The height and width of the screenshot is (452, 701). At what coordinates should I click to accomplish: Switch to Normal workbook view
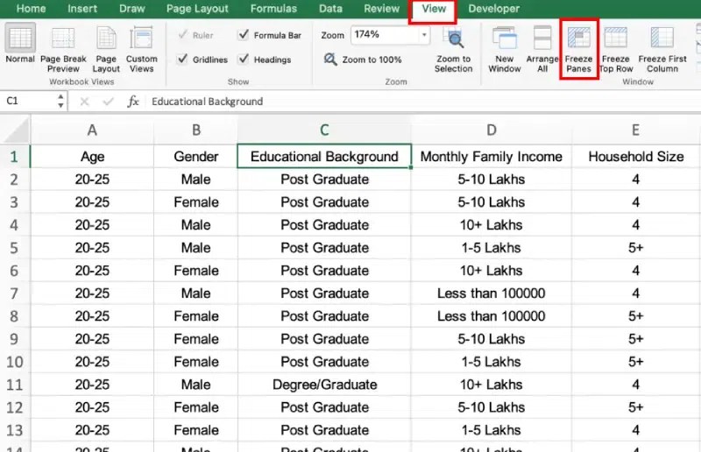[20, 44]
